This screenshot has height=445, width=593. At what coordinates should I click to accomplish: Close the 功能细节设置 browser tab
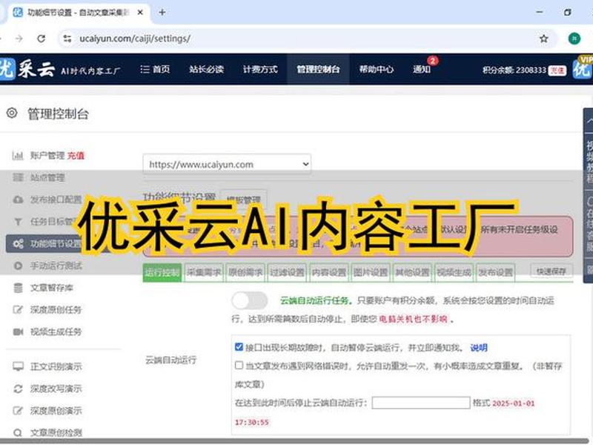click(140, 13)
